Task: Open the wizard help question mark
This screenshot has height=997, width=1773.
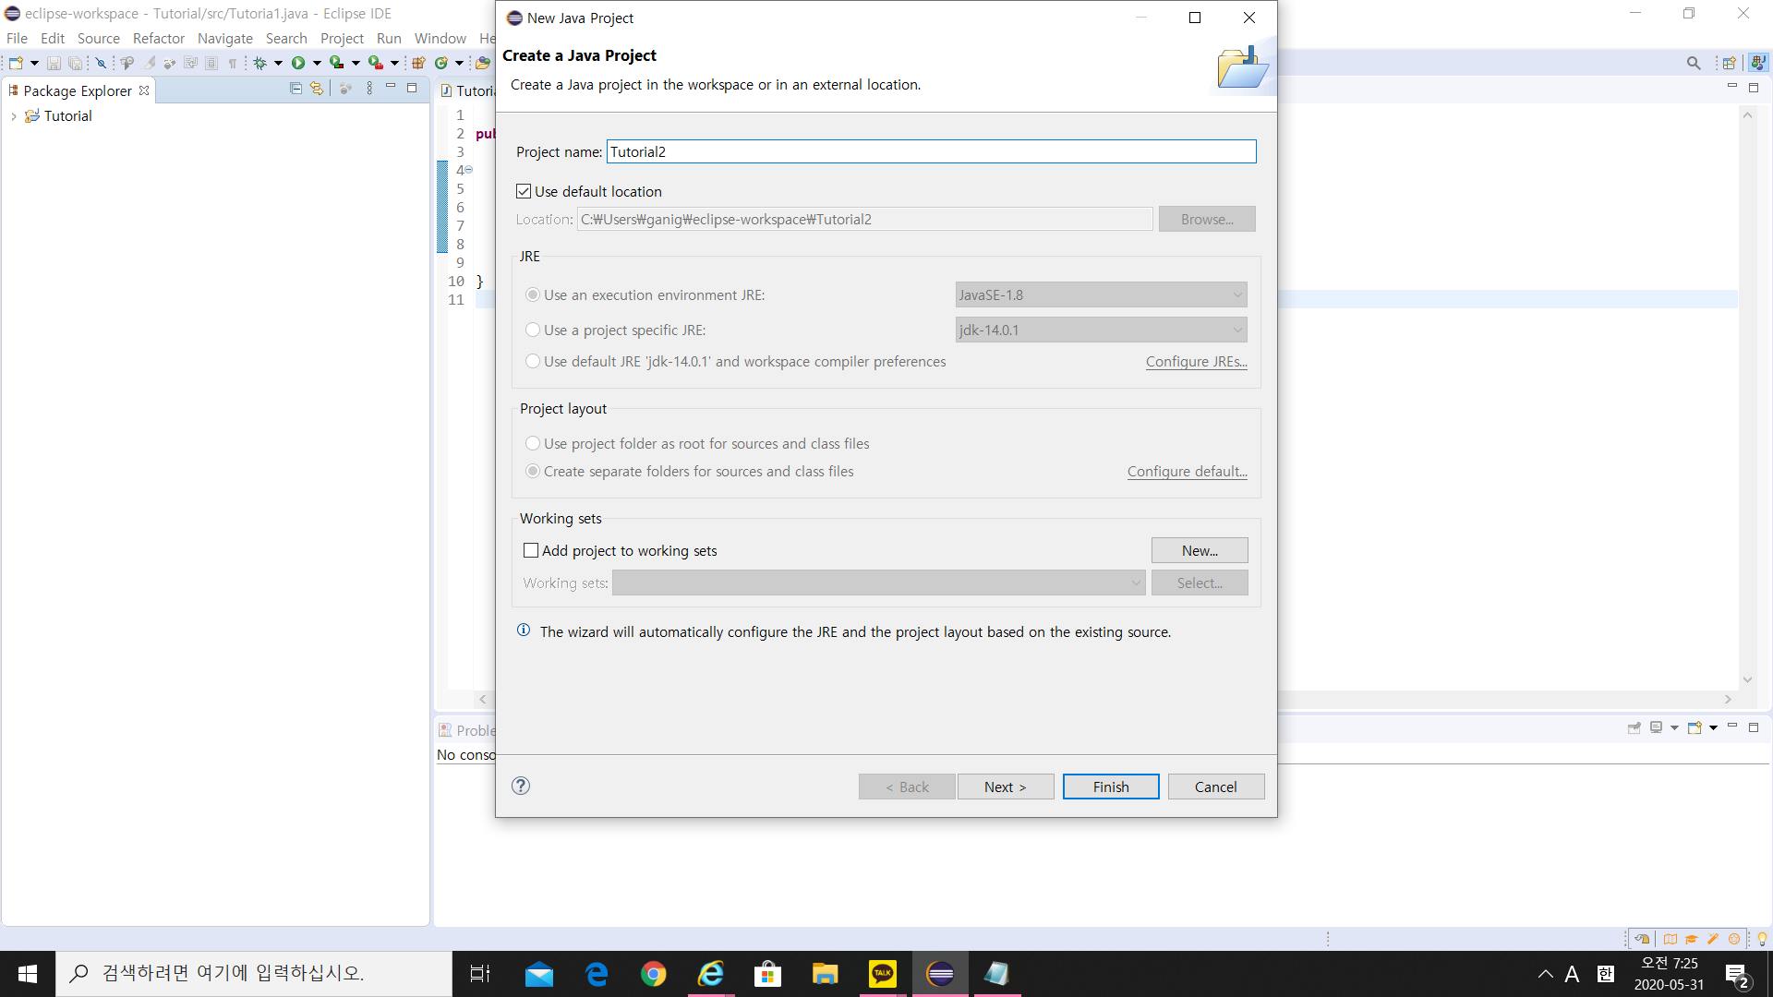Action: tap(521, 786)
